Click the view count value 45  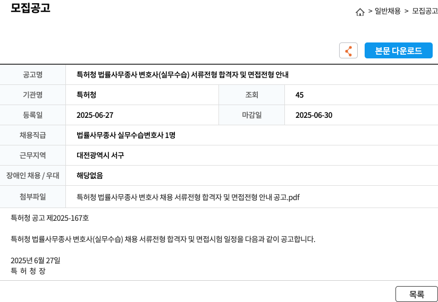click(299, 95)
